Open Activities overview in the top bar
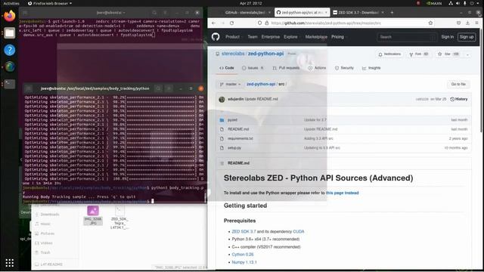Screen dimensions: 484x272 pos(11,3)
